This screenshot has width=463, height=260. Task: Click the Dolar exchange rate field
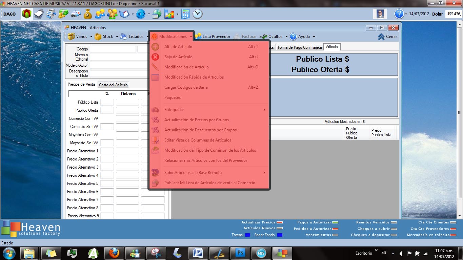tap(454, 14)
